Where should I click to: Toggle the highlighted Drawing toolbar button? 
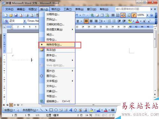pos(123,15)
